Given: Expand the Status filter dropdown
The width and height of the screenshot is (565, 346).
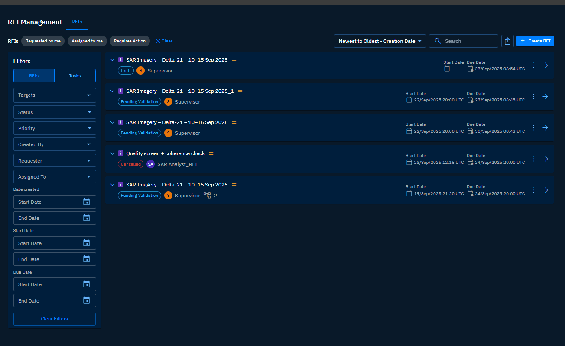Looking at the screenshot, I should tap(55, 112).
